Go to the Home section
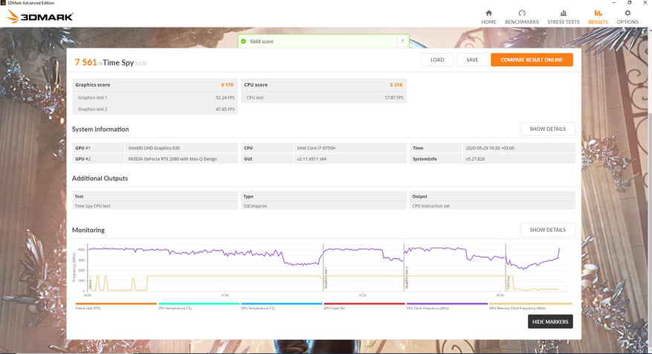Image resolution: width=652 pixels, height=354 pixels. (x=488, y=16)
